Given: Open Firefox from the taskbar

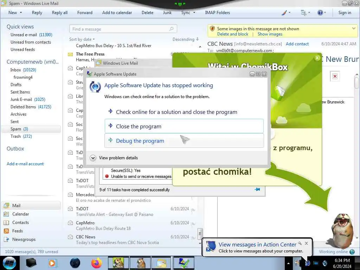Looking at the screenshot, I should (x=97, y=263).
